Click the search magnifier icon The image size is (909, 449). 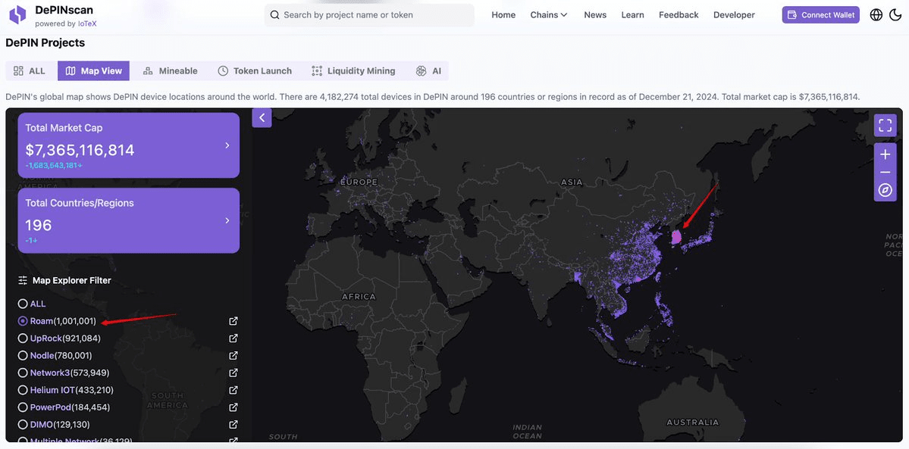pyautogui.click(x=274, y=15)
